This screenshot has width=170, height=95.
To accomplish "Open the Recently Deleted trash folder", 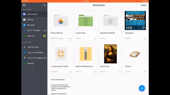I will [x=110, y=21].
